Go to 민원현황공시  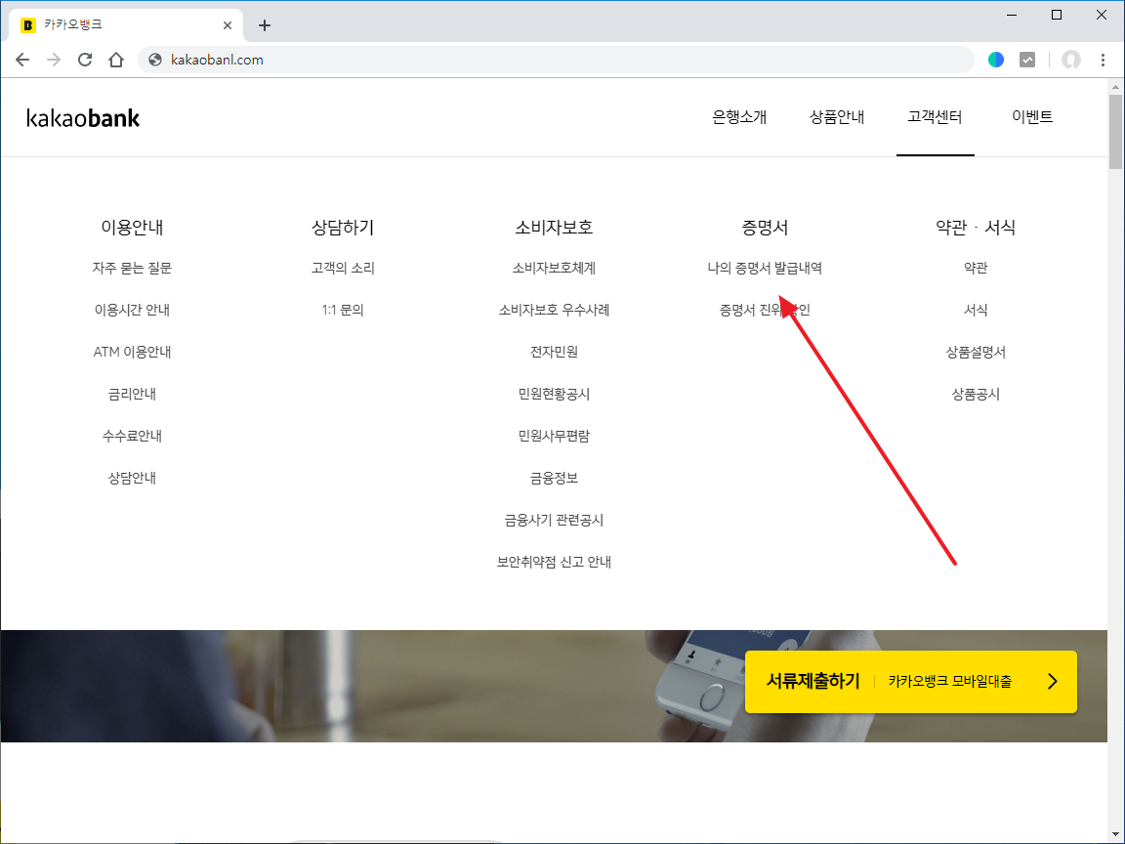pyautogui.click(x=554, y=394)
